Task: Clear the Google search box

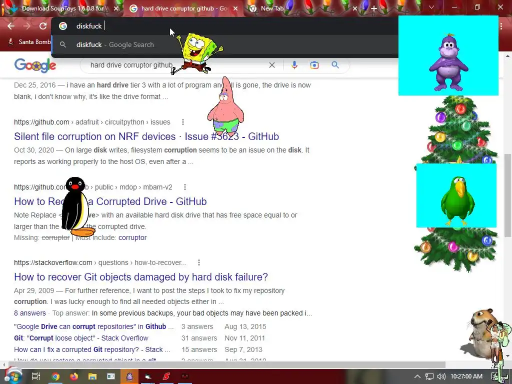Action: click(x=271, y=65)
